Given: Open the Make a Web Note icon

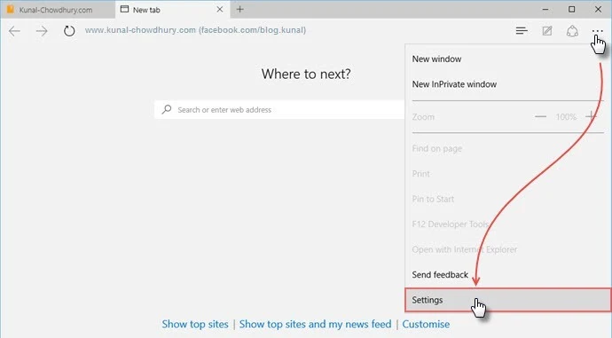Looking at the screenshot, I should 547,30.
